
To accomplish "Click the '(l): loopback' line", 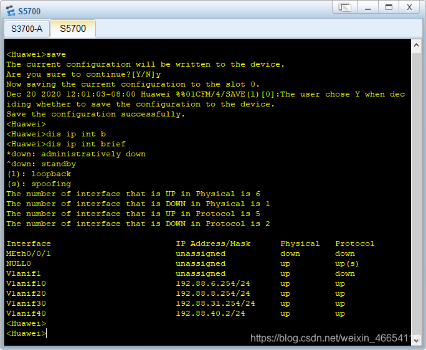I will [39, 174].
